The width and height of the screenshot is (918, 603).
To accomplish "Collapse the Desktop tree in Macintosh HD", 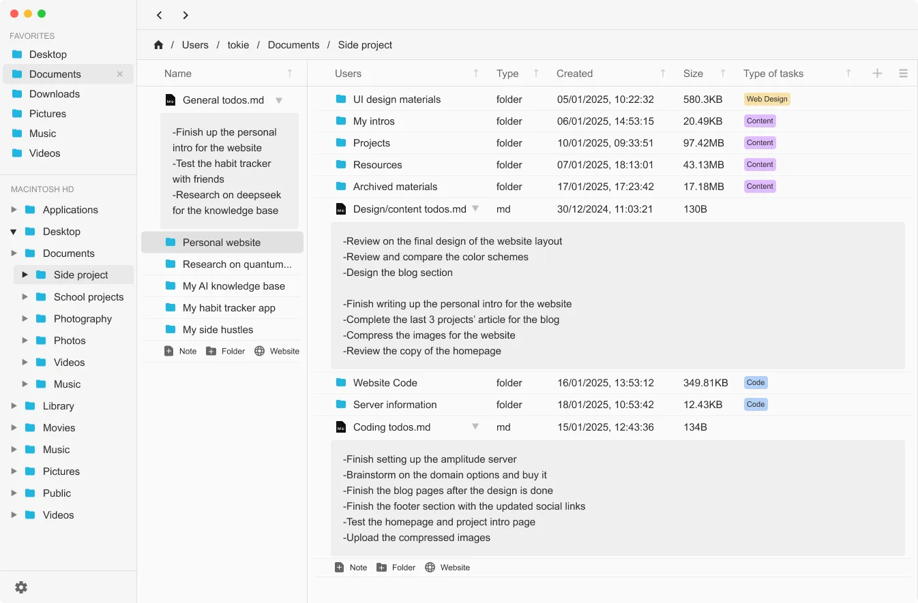I will 14,232.
